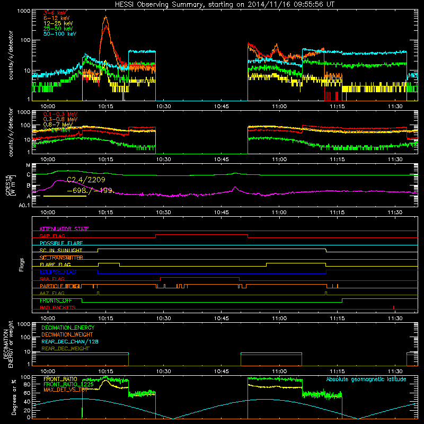Click the 11:15 tick label under the MeV panel
Screen dimensions: 424x424
point(337,160)
